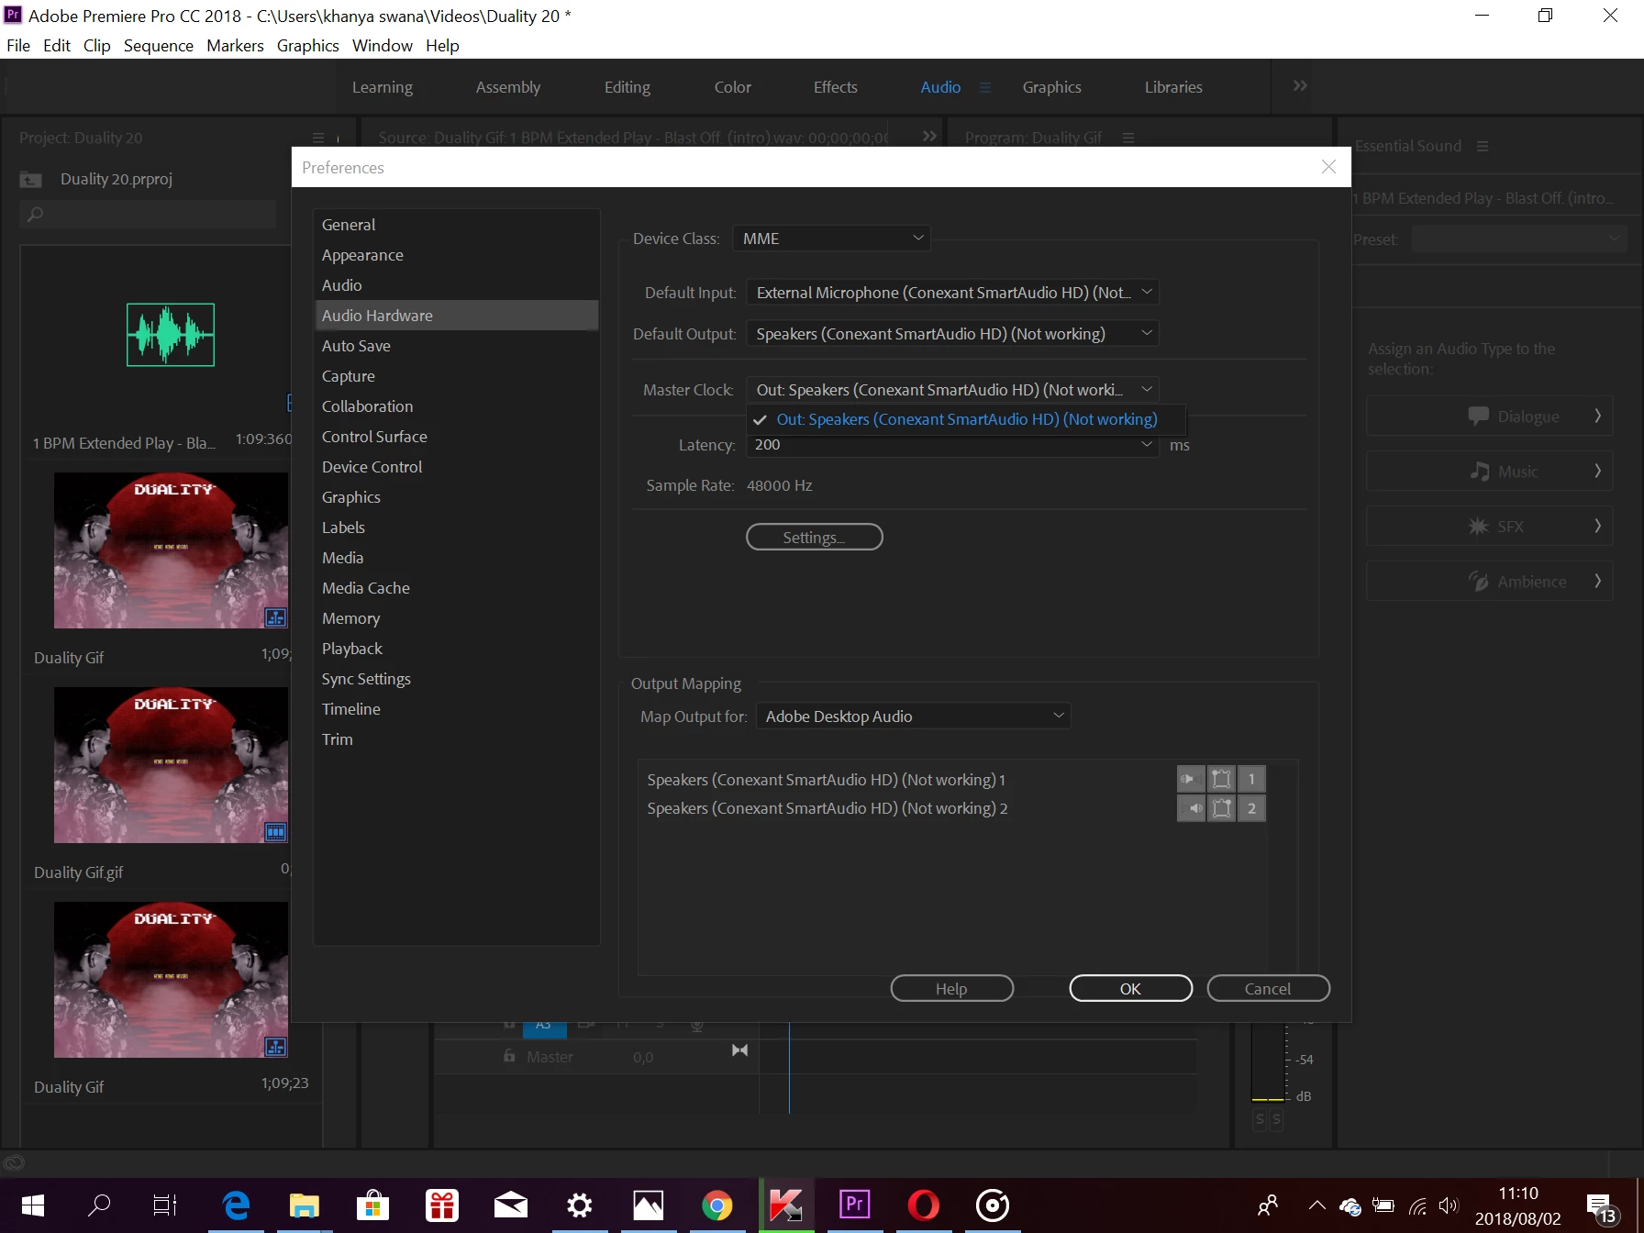Open the Map Output for dropdown
1644x1233 pixels.
pos(914,716)
